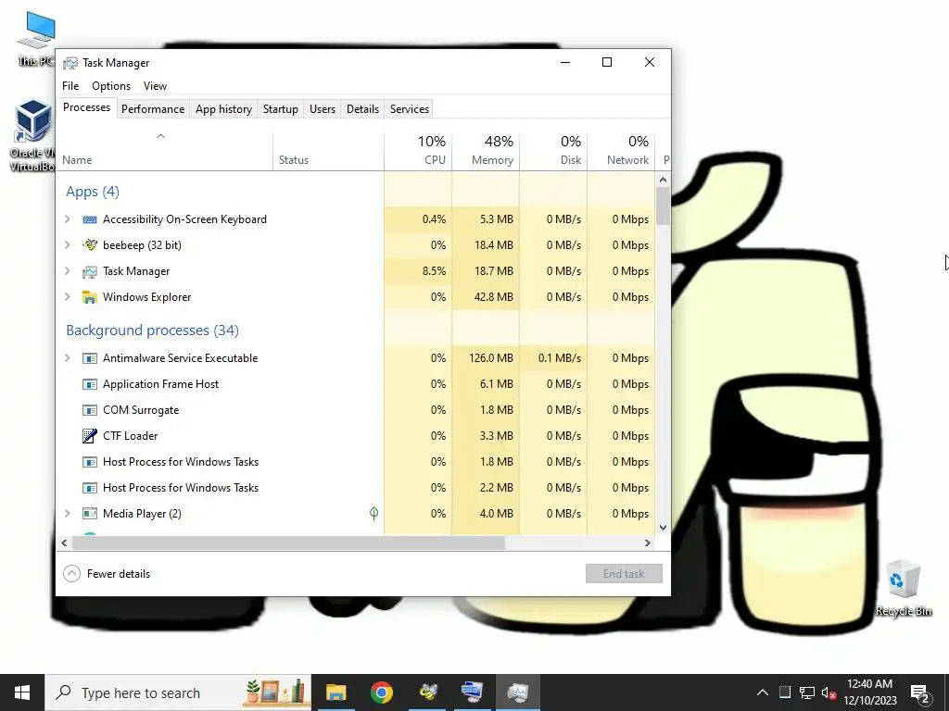This screenshot has width=949, height=711.
Task: Click the Media Player process icon
Action: click(x=90, y=514)
